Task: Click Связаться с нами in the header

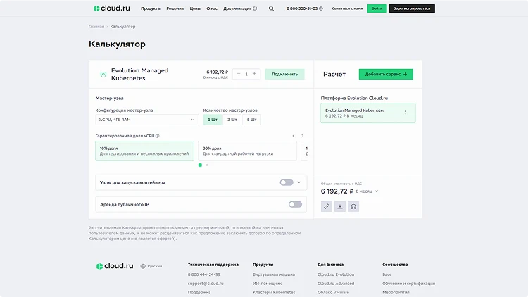Action: pyautogui.click(x=347, y=8)
